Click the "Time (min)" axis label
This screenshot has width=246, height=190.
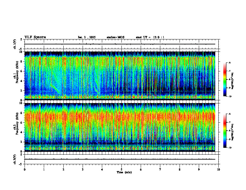coord(124,172)
